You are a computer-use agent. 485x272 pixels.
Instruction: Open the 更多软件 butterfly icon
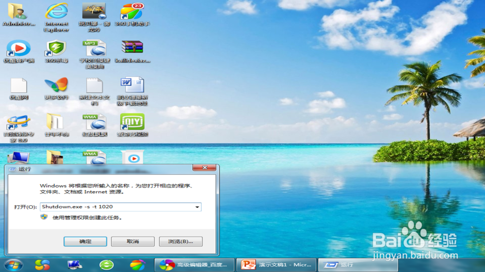(x=56, y=89)
